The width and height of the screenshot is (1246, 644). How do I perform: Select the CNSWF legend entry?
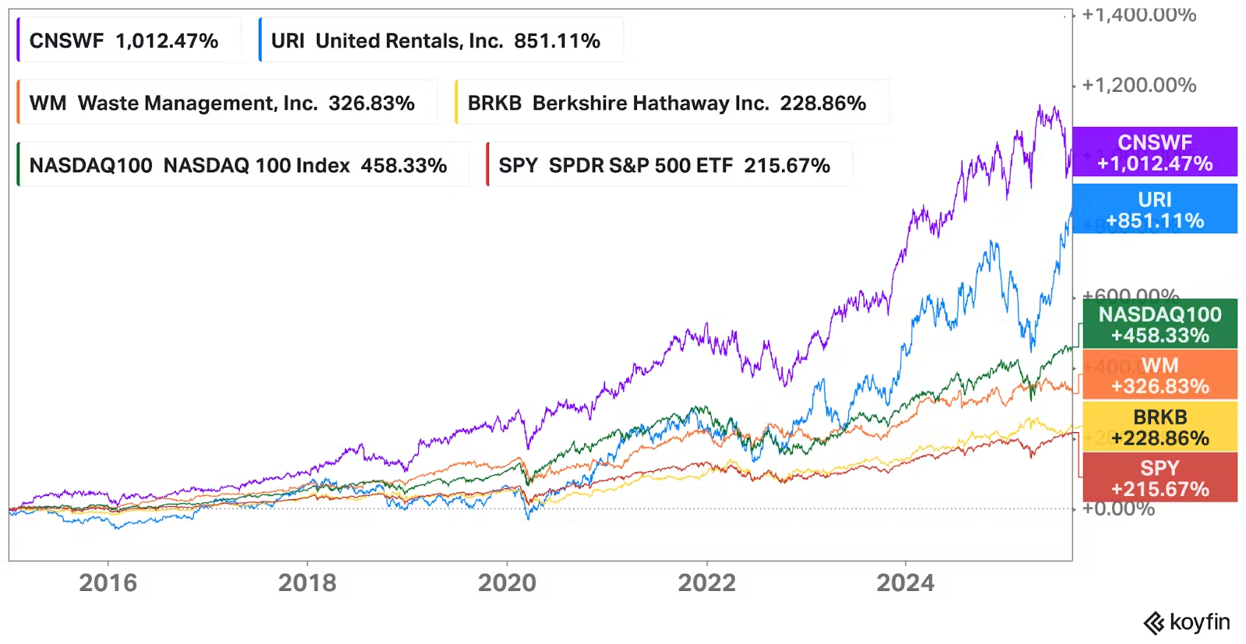click(125, 40)
